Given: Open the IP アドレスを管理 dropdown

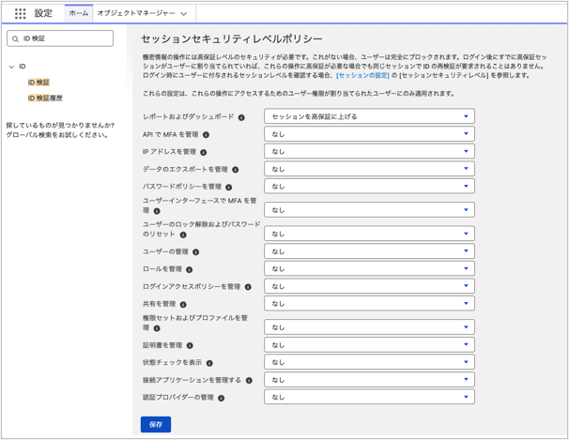Looking at the screenshot, I should click(x=369, y=151).
